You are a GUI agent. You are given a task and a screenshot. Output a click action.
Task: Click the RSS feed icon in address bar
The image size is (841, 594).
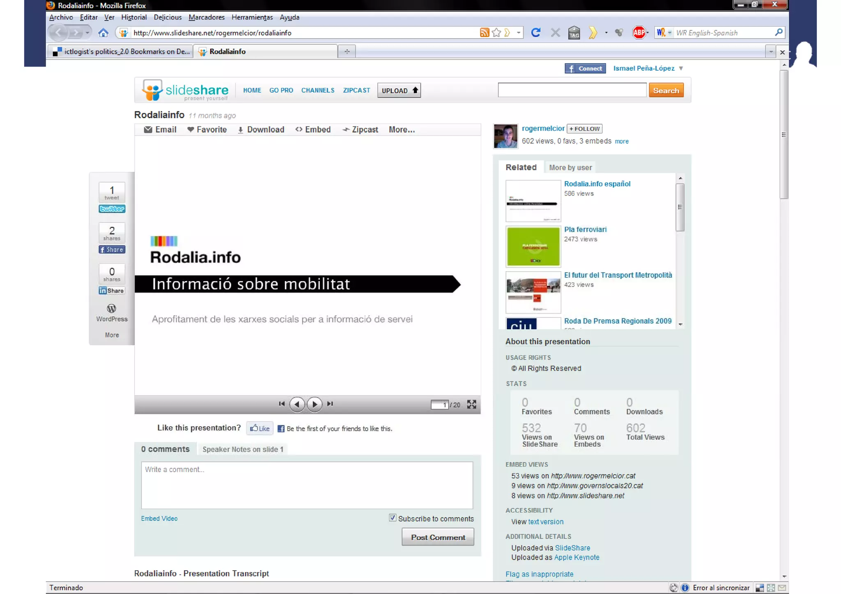(484, 33)
